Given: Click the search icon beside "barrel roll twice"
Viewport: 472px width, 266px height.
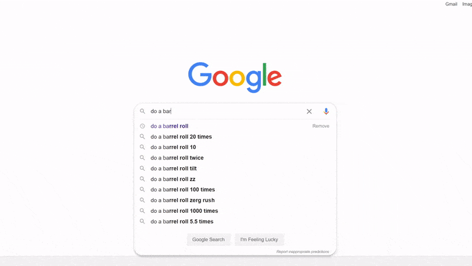Looking at the screenshot, I should (x=142, y=158).
